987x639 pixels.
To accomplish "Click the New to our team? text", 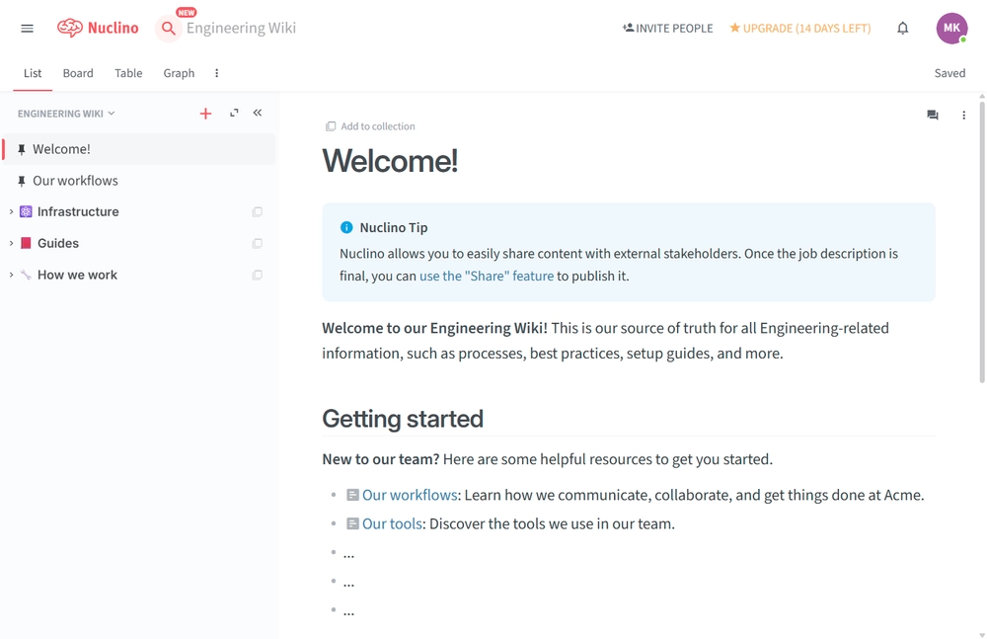I will (x=381, y=459).
